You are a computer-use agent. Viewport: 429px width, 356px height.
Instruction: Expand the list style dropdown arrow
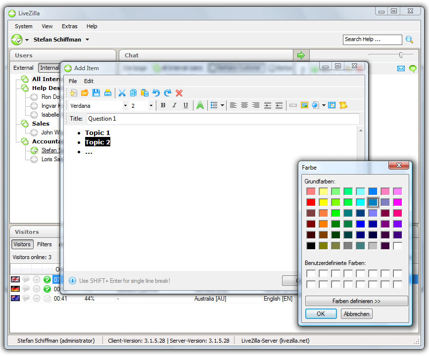click(x=223, y=105)
